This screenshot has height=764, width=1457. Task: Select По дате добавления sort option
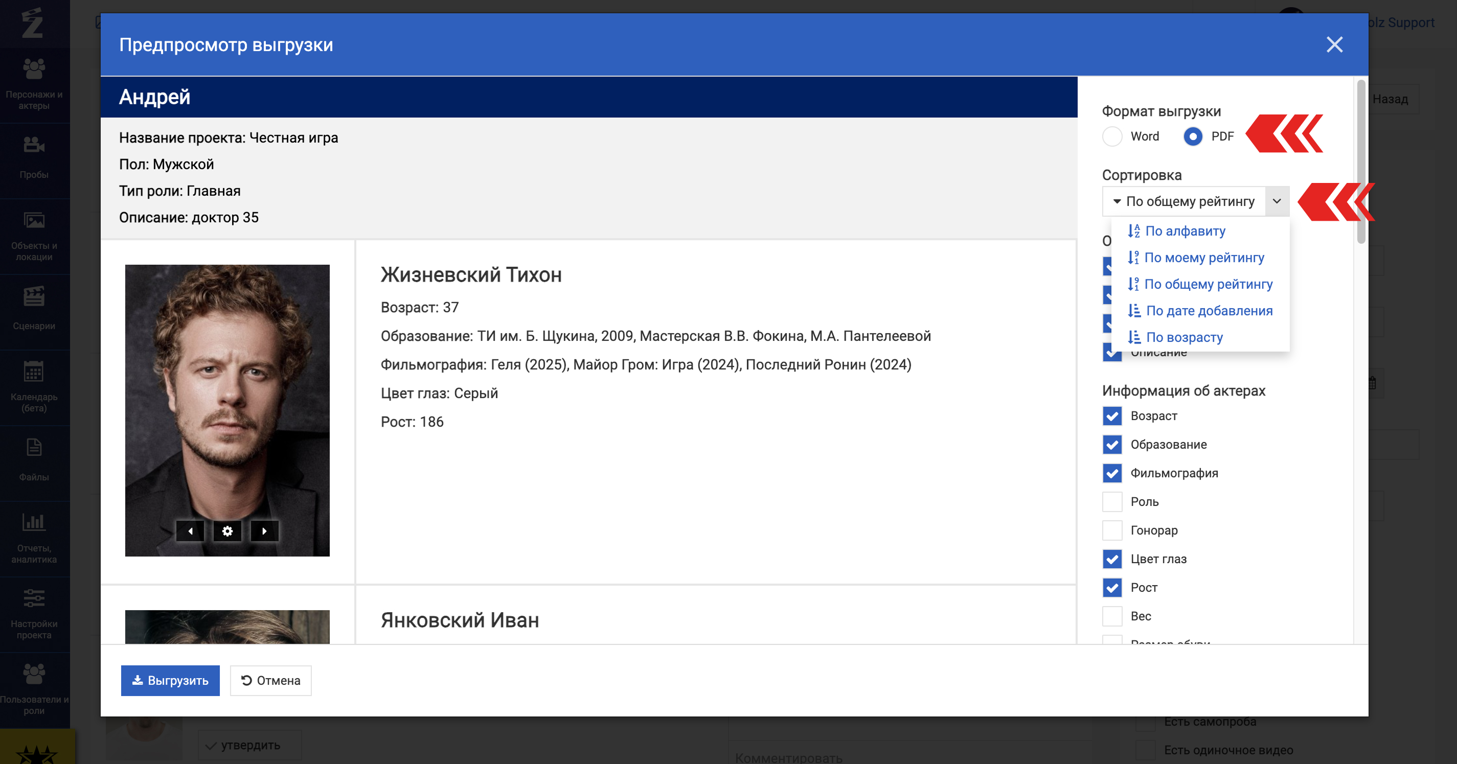[1209, 311]
